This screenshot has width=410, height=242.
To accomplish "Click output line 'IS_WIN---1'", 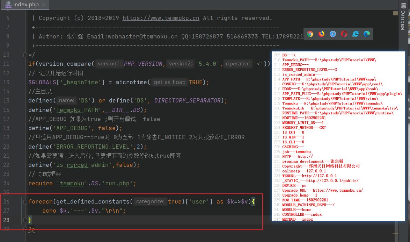I will (293, 137).
